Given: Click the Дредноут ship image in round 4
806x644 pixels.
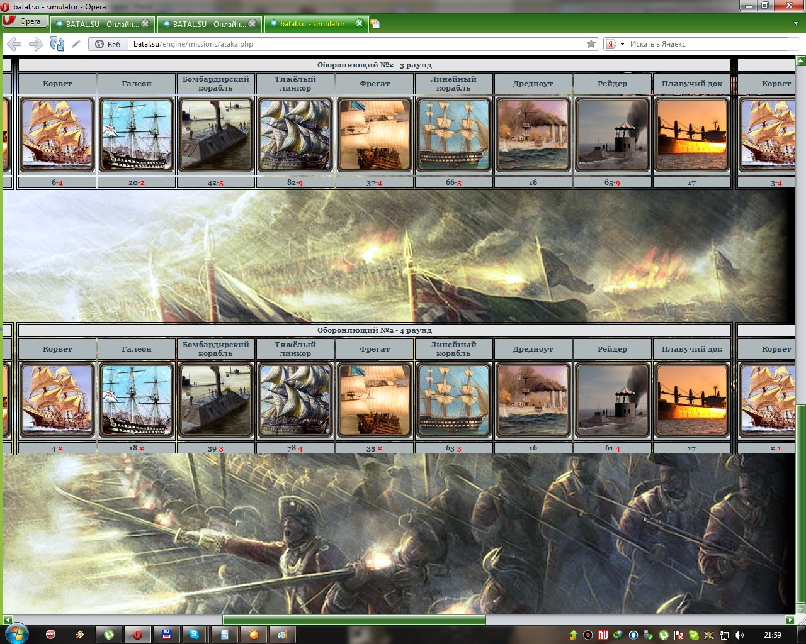Looking at the screenshot, I should [533, 400].
